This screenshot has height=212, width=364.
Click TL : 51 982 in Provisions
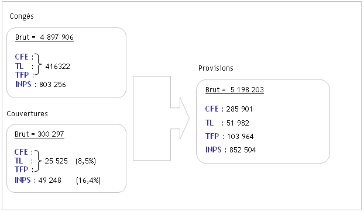pos(227,123)
